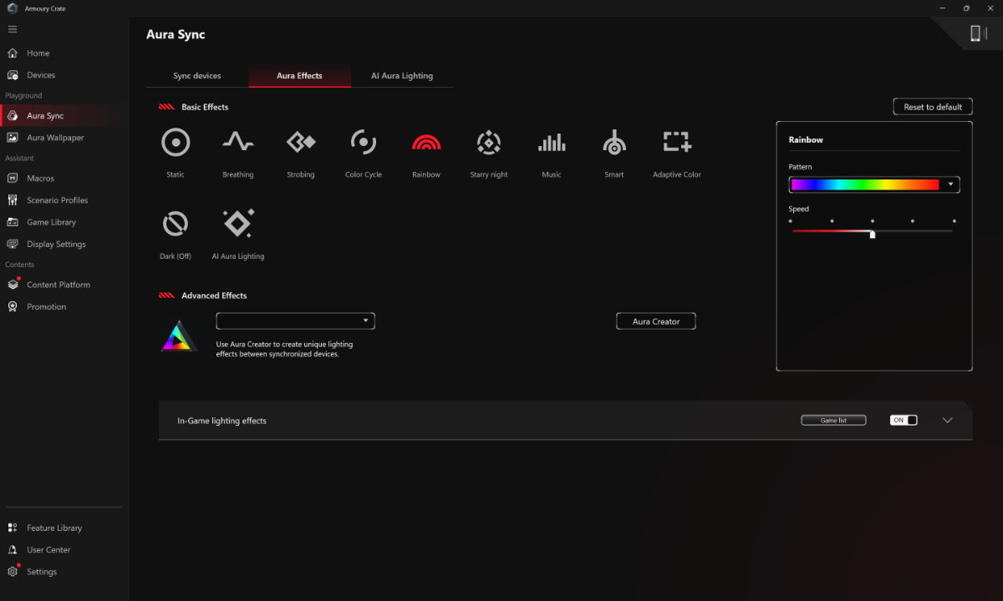This screenshot has width=1003, height=601.
Task: Click the Devices icon in sidebar
Action: pos(13,75)
